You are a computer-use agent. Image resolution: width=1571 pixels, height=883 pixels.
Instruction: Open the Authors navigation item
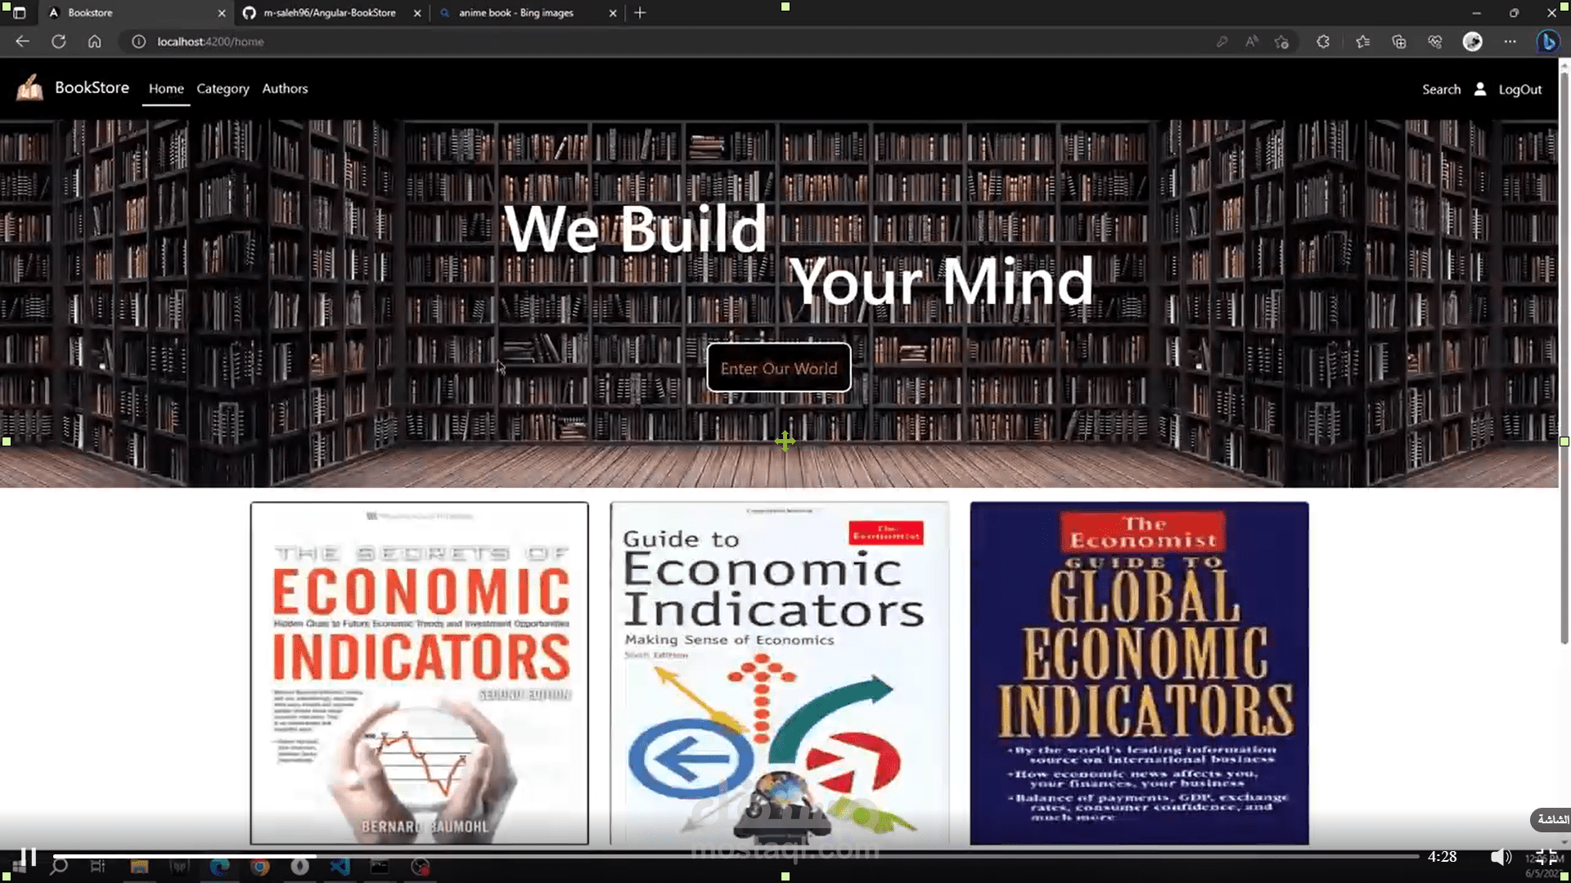[x=285, y=88]
